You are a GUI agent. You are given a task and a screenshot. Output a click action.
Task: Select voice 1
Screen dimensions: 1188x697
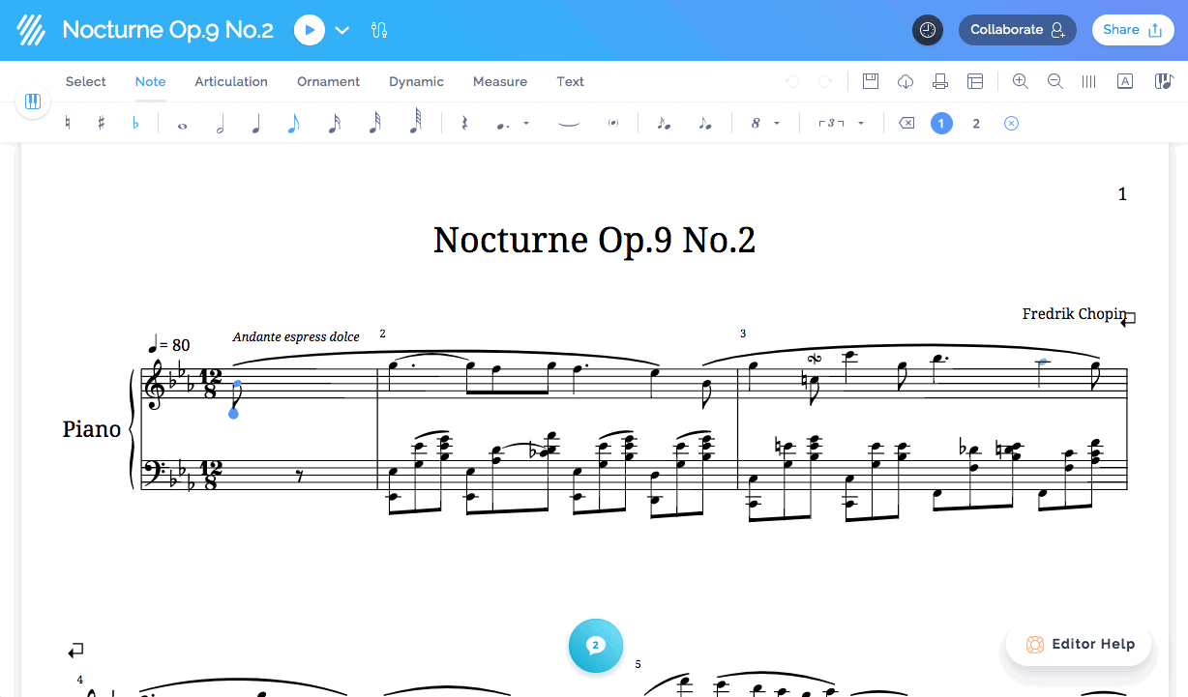[941, 124]
